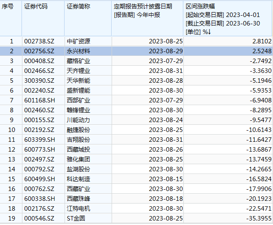
Task: Select the 雅化集团 name cell
Action: click(x=78, y=159)
